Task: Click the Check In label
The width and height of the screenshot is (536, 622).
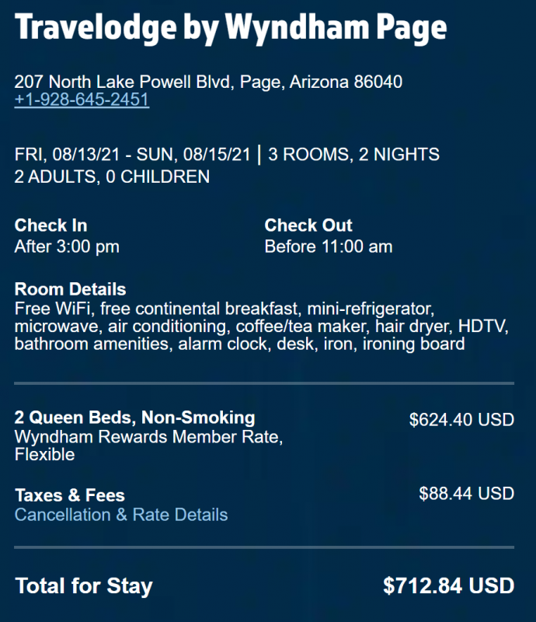Action: [x=50, y=225]
